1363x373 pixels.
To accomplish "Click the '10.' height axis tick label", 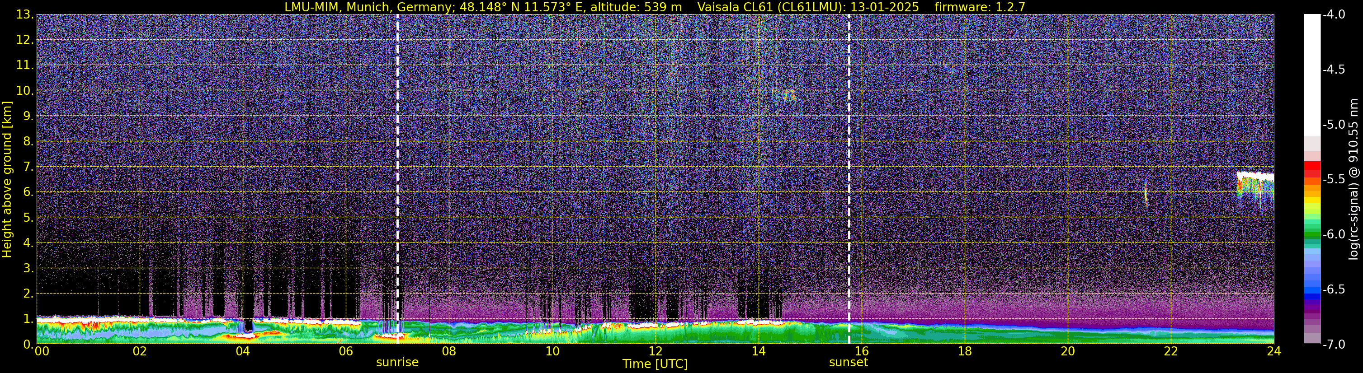I will [25, 91].
